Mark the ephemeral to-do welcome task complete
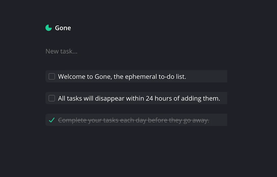This screenshot has height=177, width=277. point(51,76)
